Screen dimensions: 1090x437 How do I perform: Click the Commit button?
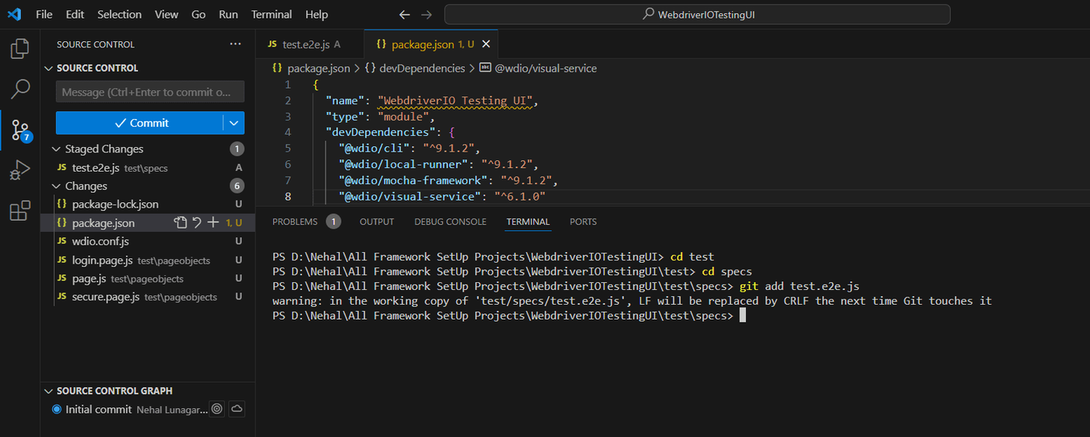point(140,123)
